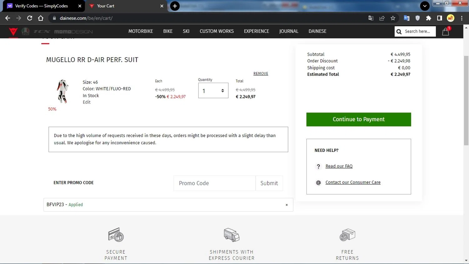Select the Your Cart tab
The height and width of the screenshot is (264, 469).
[106, 6]
